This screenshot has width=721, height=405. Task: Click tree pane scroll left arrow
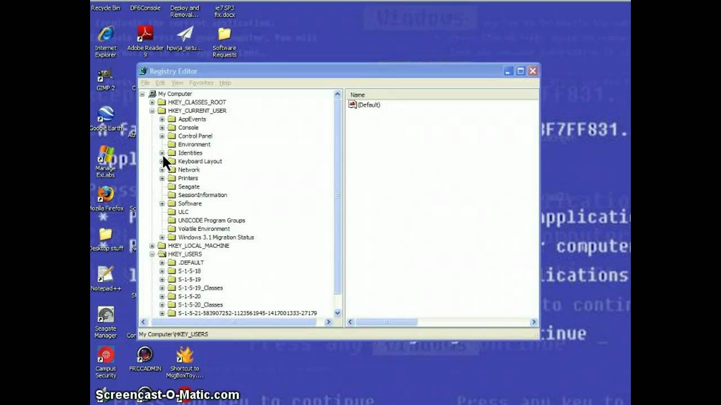(x=143, y=322)
